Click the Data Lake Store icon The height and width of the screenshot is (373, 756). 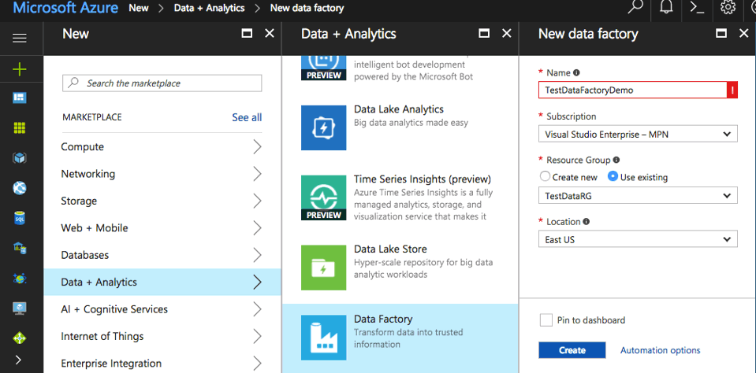(323, 268)
